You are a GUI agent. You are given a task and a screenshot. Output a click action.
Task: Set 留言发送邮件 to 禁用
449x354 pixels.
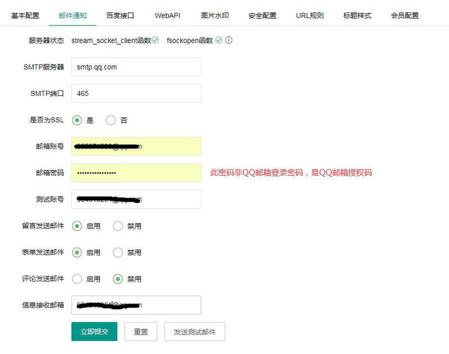tap(118, 226)
